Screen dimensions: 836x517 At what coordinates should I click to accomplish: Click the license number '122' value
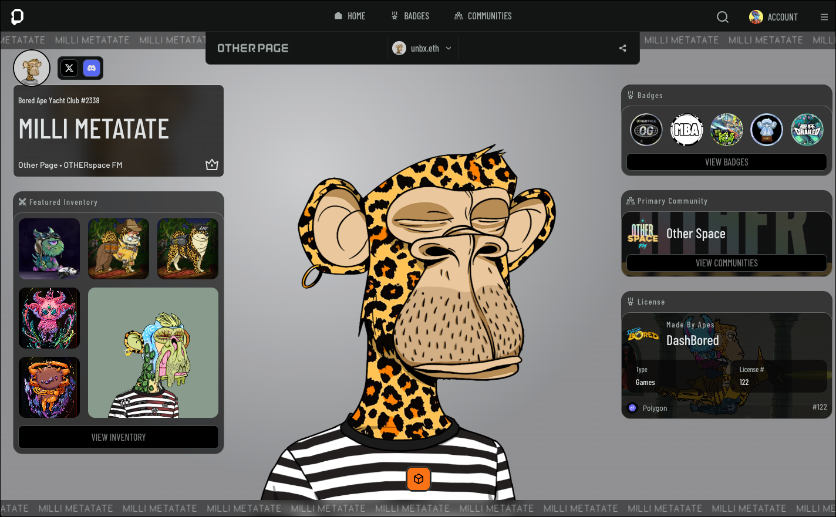click(x=744, y=382)
